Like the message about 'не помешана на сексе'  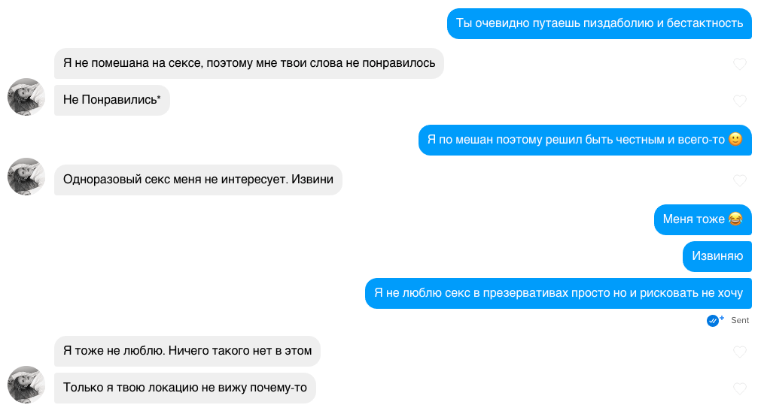pyautogui.click(x=740, y=64)
